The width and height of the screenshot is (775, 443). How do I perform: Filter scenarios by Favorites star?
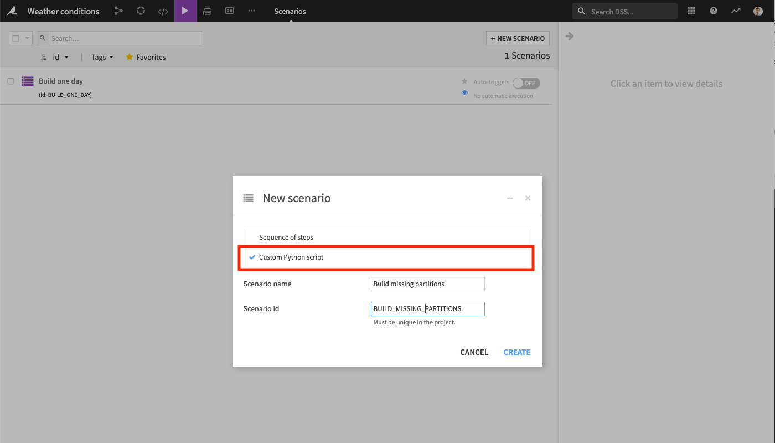click(146, 57)
